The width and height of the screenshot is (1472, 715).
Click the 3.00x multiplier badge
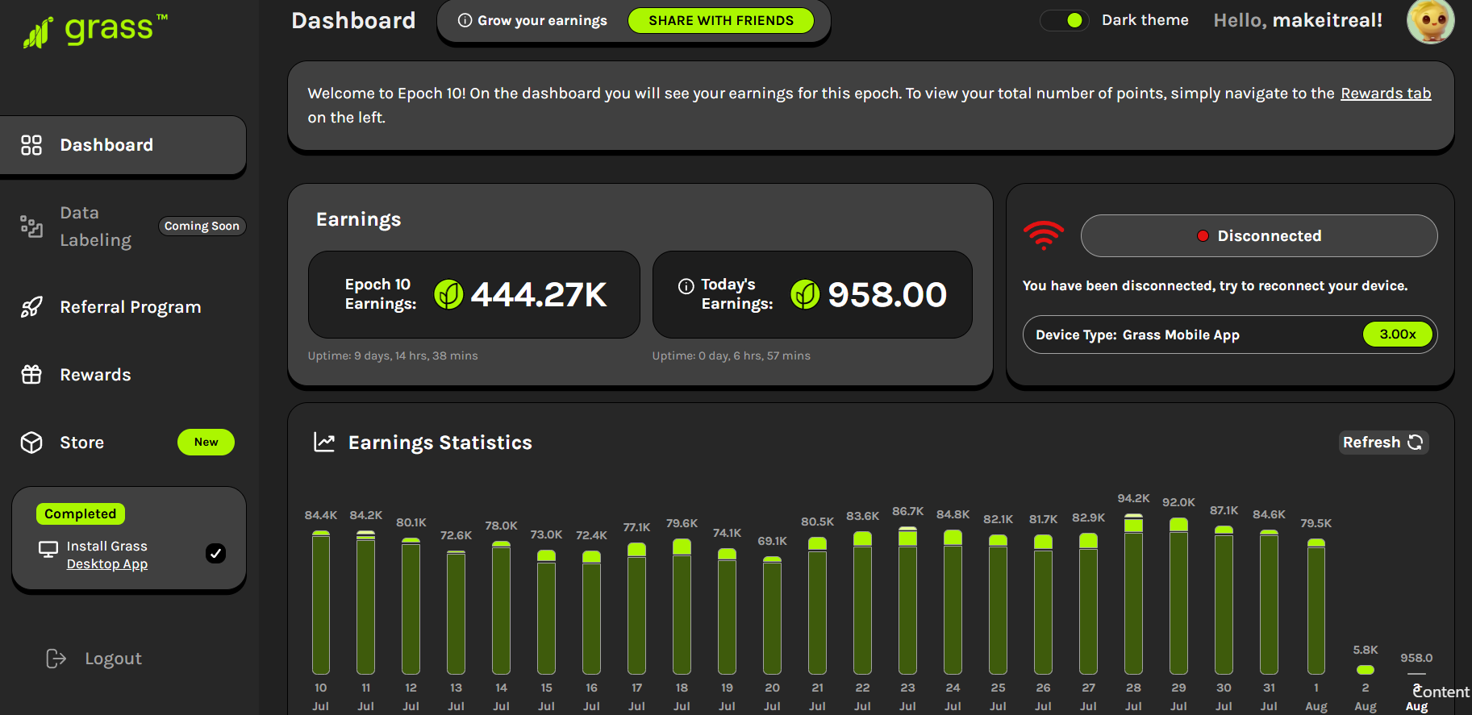point(1398,335)
